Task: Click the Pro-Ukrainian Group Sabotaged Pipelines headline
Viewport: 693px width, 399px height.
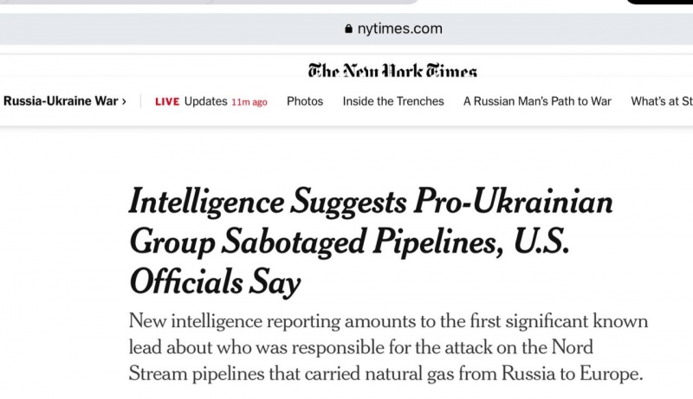Action: pyautogui.click(x=371, y=242)
